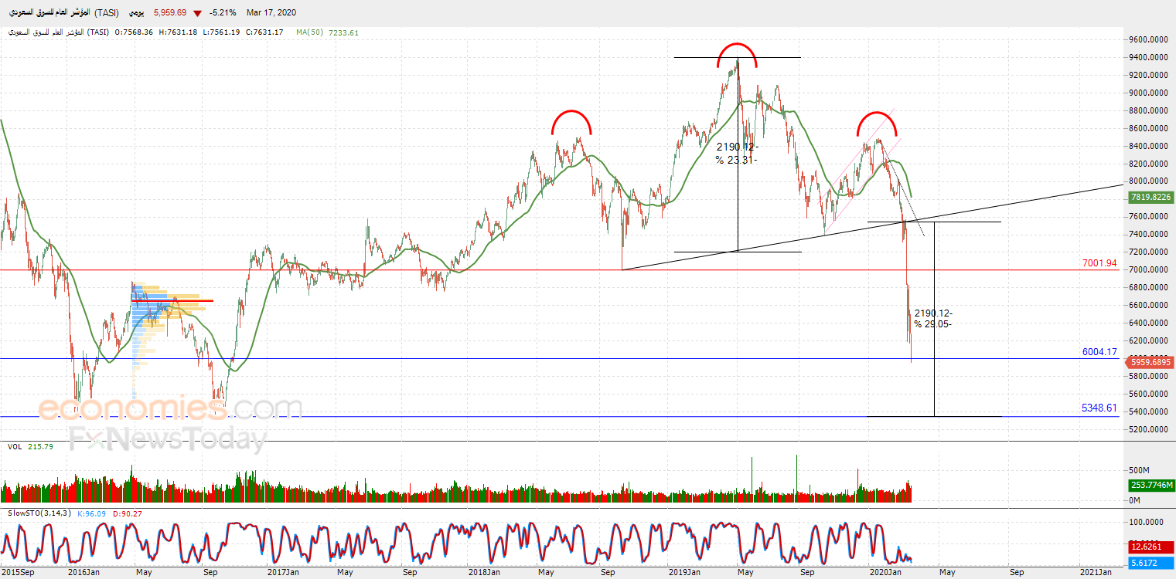The width and height of the screenshot is (1176, 579).
Task: Select the 6004.17 blue level label
Action: (1099, 352)
